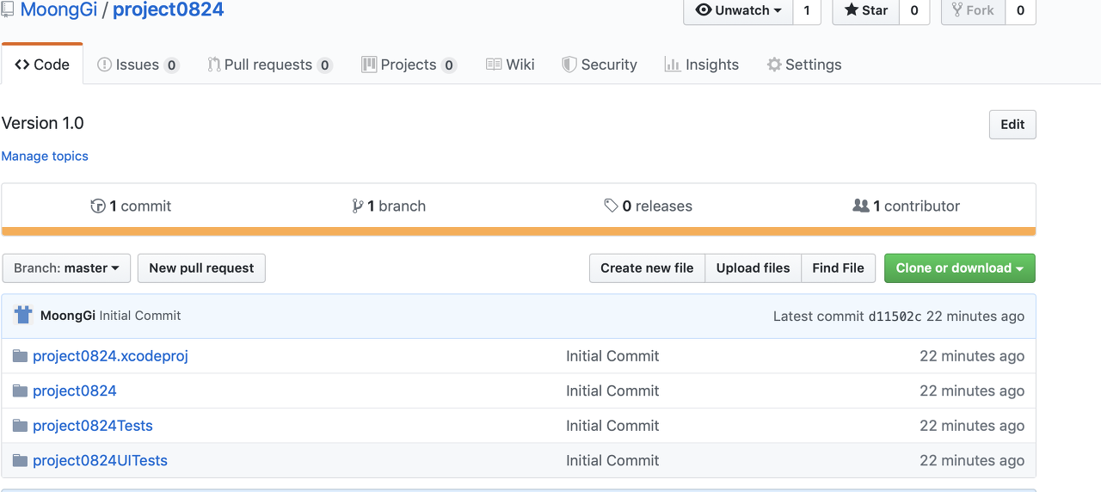This screenshot has width=1101, height=492.
Task: Click the Issues tab exclamation icon
Action: pos(105,65)
